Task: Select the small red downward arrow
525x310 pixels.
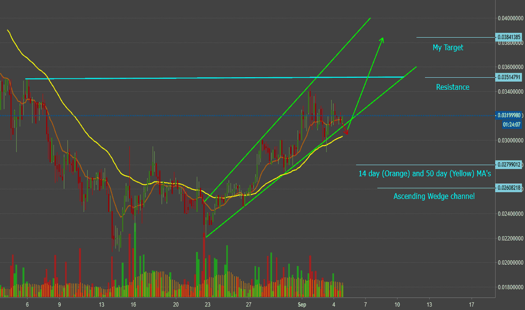Action: (345, 130)
